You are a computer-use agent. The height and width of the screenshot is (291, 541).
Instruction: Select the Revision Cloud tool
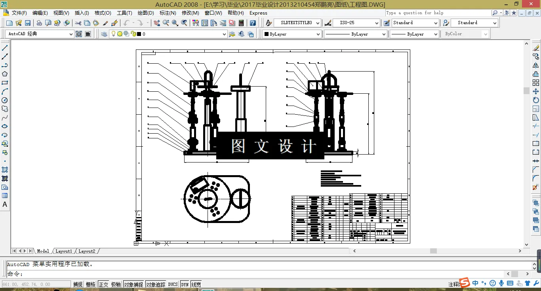(x=5, y=109)
